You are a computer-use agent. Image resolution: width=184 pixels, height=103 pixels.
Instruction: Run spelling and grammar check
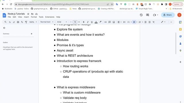pos(22,22)
